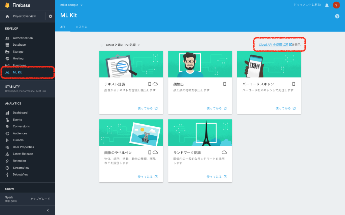Click ドキュメントに移動 link
This screenshot has width=345, height=215.
pyautogui.click(x=307, y=5)
